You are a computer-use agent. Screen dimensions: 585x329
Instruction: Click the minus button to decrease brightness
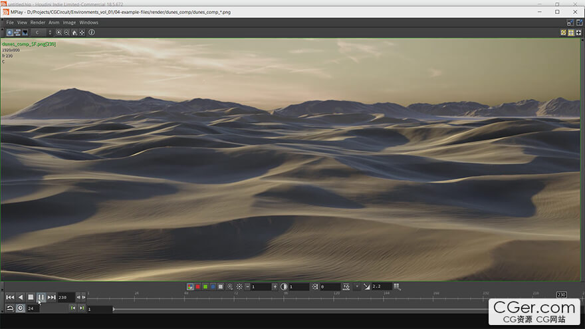(x=247, y=286)
